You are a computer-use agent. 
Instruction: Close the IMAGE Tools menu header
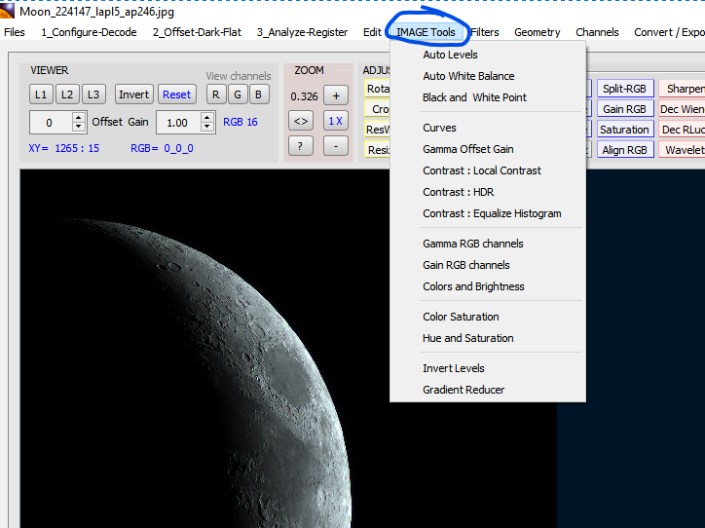[426, 32]
